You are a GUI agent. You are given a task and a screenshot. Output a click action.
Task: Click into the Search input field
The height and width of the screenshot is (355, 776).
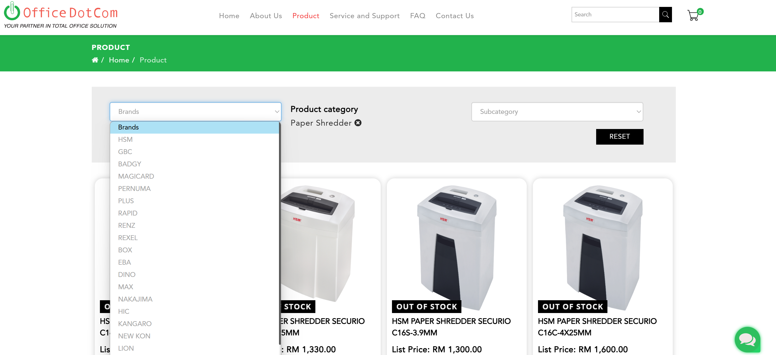click(x=615, y=14)
